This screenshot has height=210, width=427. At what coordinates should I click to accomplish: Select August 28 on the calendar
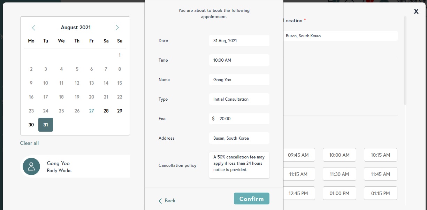click(106, 111)
